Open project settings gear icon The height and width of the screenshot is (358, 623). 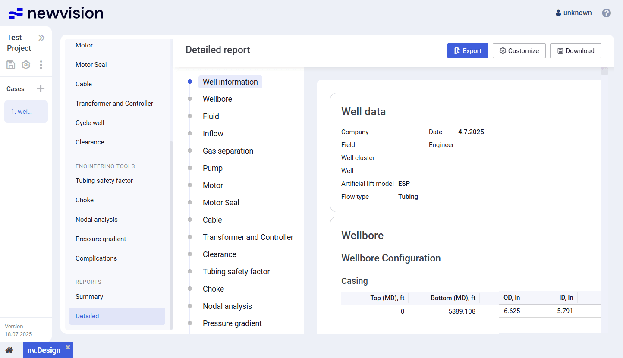(x=26, y=65)
